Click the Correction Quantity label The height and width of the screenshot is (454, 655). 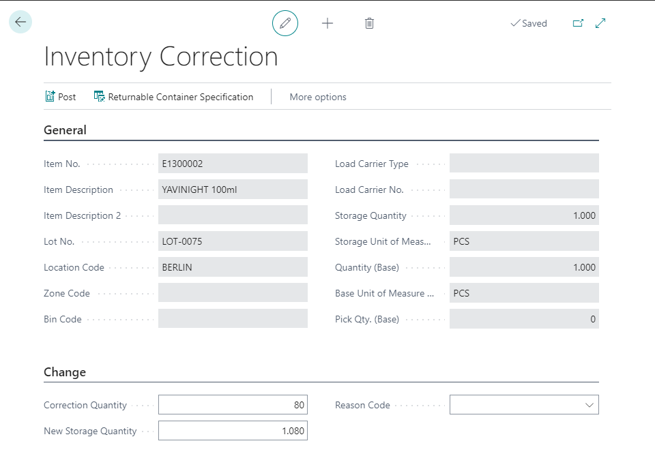click(x=85, y=405)
